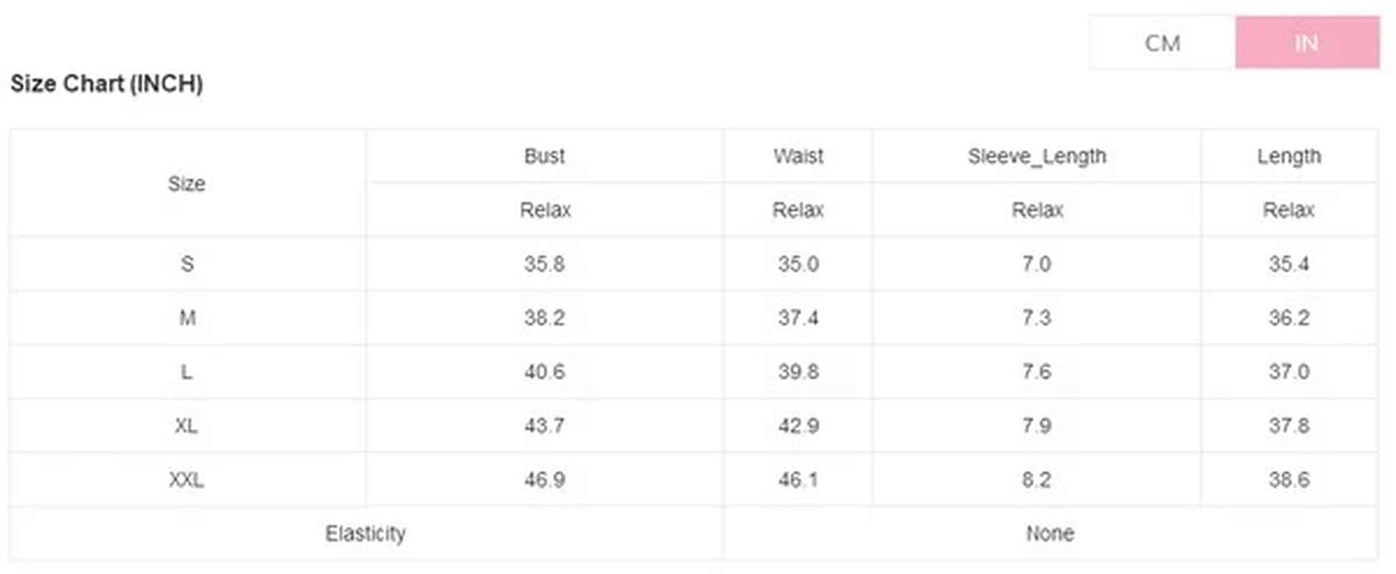Screen dimensions: 1396x574
Task: Click the 7.9 sleeve length for XL
Action: coord(1036,425)
